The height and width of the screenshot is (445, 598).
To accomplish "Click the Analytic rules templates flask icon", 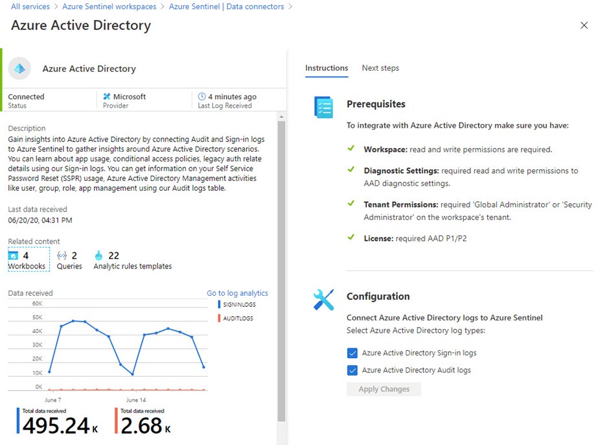I will (98, 256).
